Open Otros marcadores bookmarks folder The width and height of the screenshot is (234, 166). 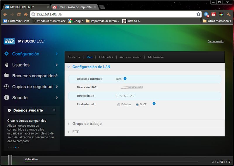[217, 21]
